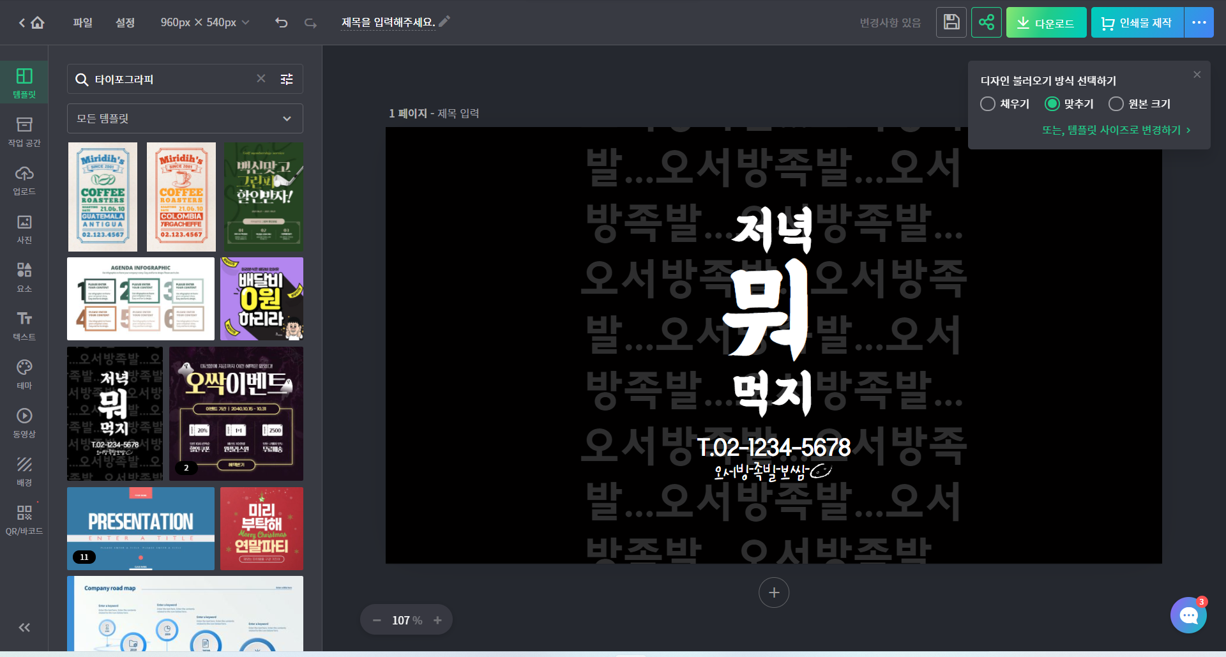This screenshot has width=1226, height=657.
Task: Select the 먹지 text on canvas
Action: click(x=773, y=393)
